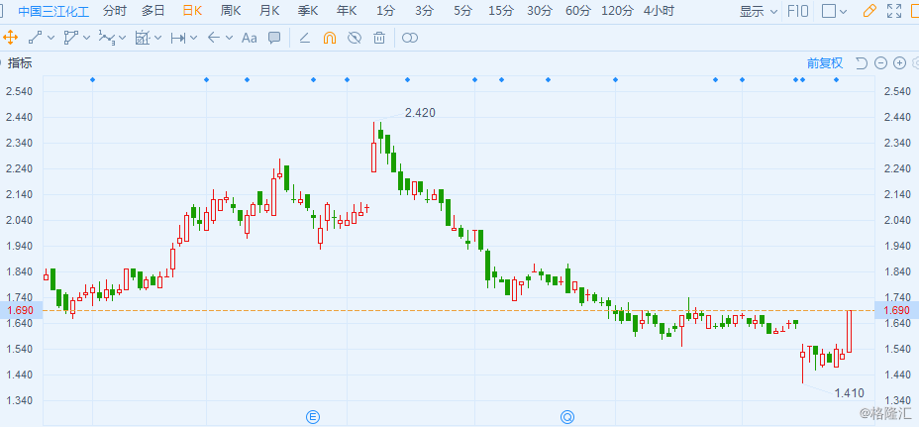Switch to the 周K weekly chart tab
The height and width of the screenshot is (427, 919).
coord(231,11)
